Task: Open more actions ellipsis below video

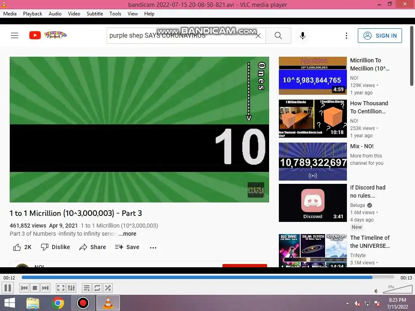Action: point(153,247)
